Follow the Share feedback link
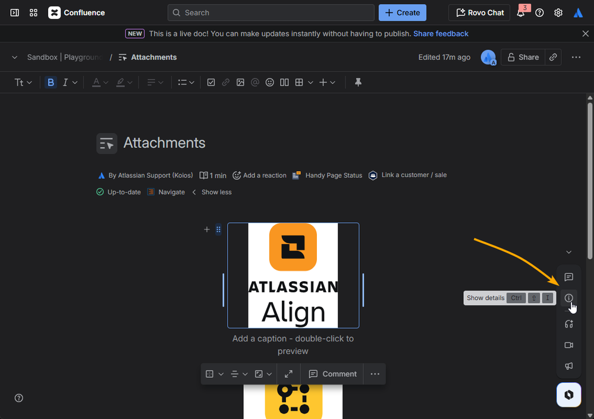This screenshot has width=594, height=419. pos(441,34)
